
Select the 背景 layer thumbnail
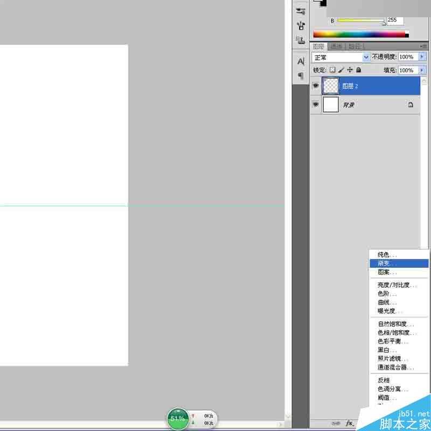click(x=330, y=105)
